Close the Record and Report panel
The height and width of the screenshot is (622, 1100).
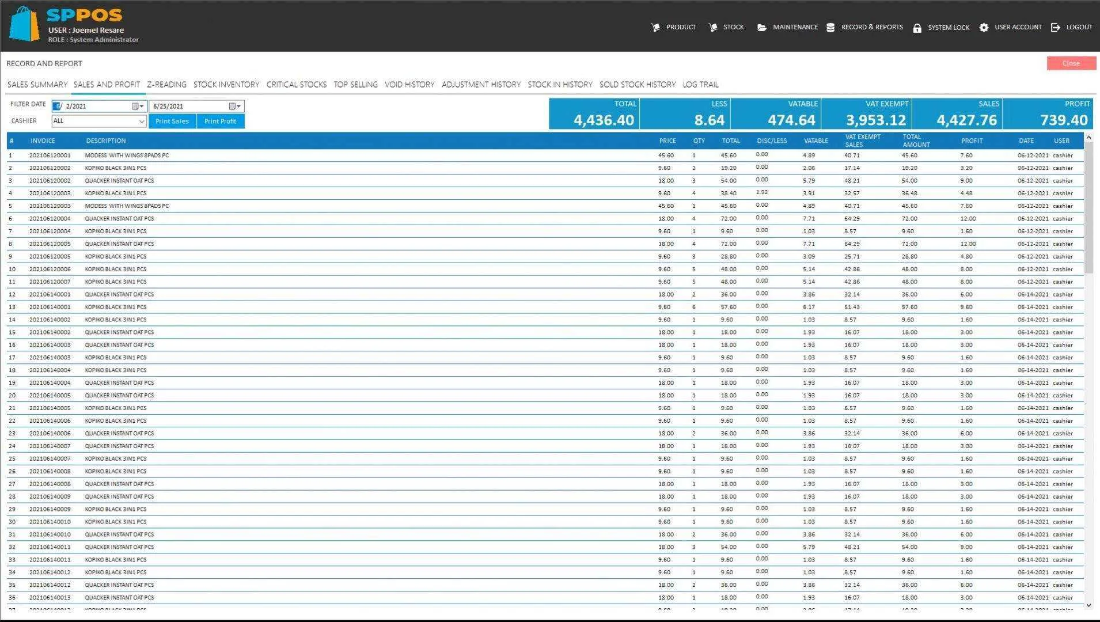(1071, 63)
